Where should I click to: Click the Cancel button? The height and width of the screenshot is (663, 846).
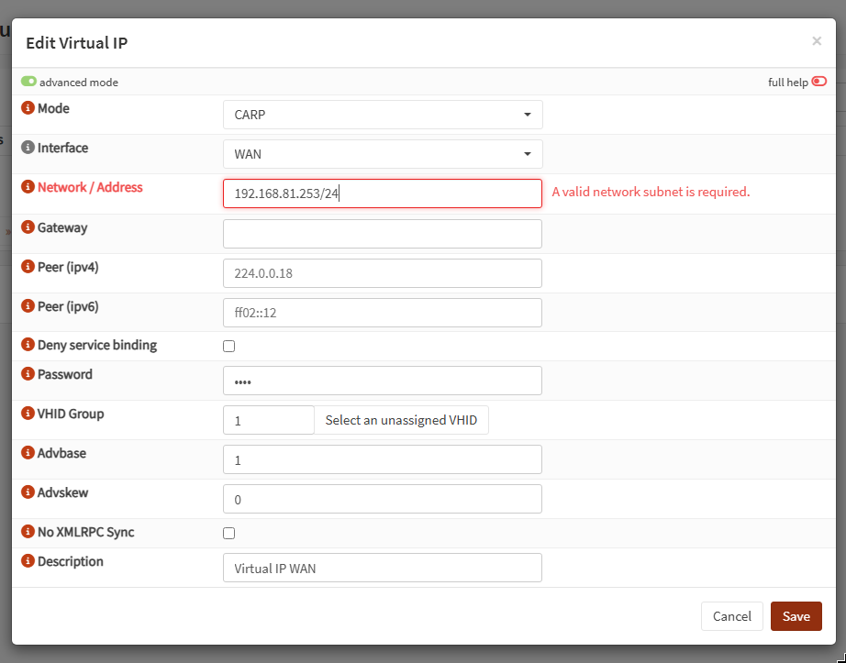click(731, 616)
